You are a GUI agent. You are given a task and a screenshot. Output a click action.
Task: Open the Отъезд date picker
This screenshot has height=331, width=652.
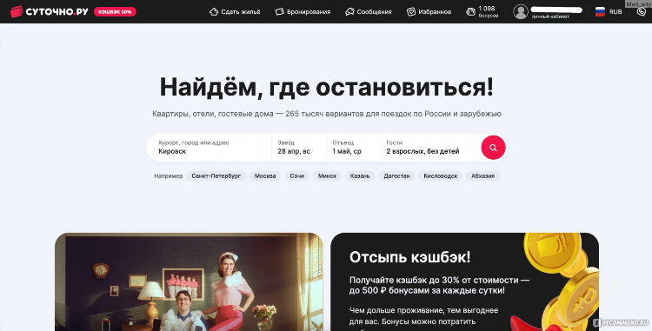click(354, 148)
